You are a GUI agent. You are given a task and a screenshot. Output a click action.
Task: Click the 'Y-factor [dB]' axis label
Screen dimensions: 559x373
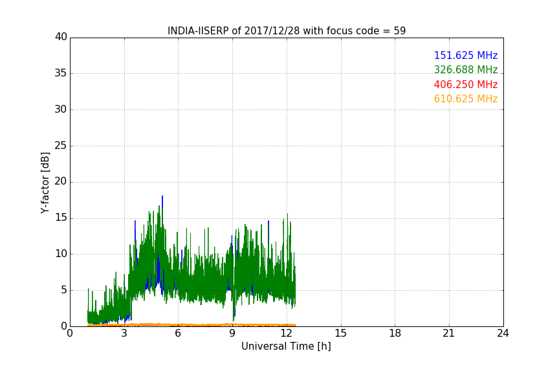point(45,183)
